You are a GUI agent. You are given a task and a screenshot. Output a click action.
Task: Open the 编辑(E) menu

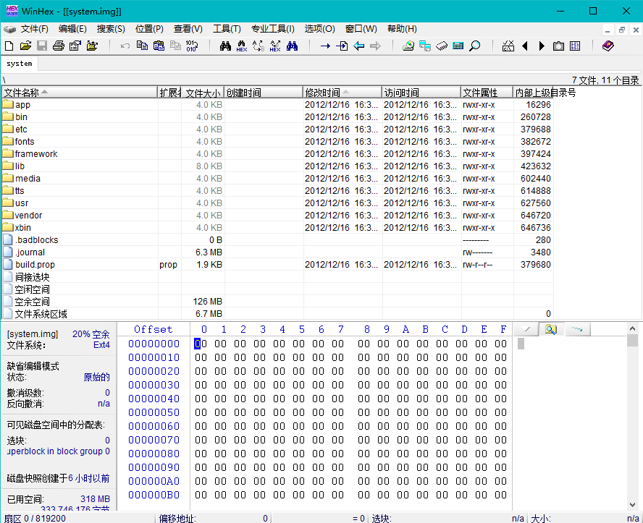point(72,29)
